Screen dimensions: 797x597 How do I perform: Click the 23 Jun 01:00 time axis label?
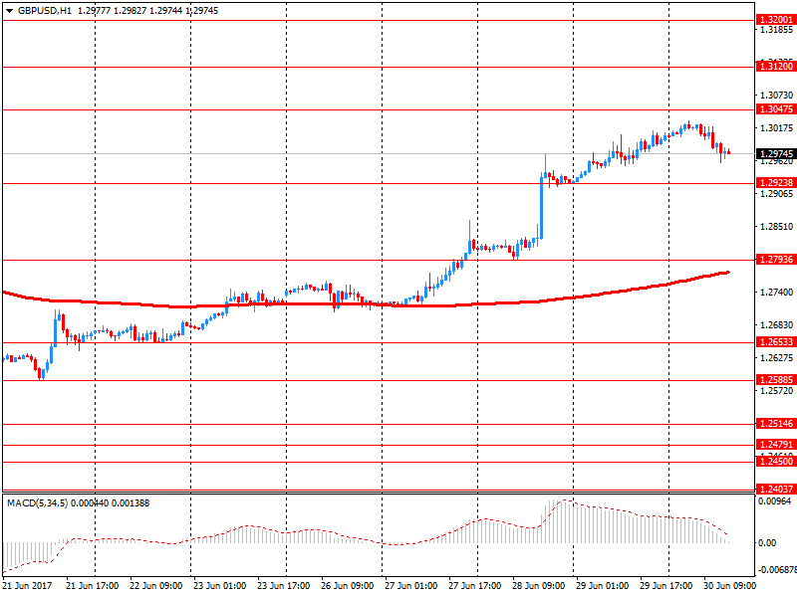tap(219, 586)
